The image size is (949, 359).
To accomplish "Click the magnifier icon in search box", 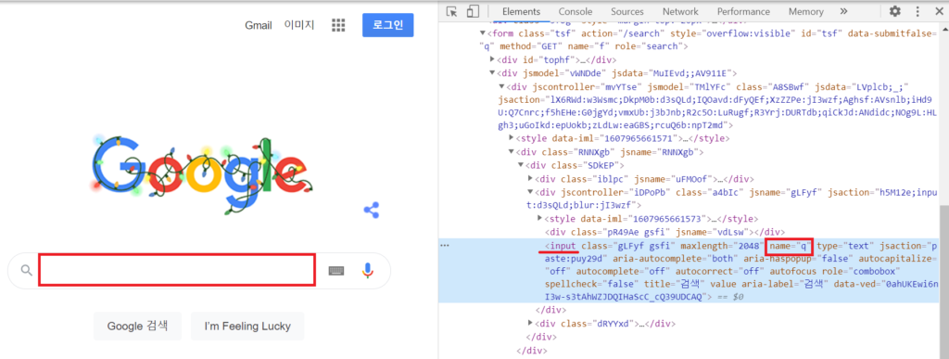I will pos(26,270).
